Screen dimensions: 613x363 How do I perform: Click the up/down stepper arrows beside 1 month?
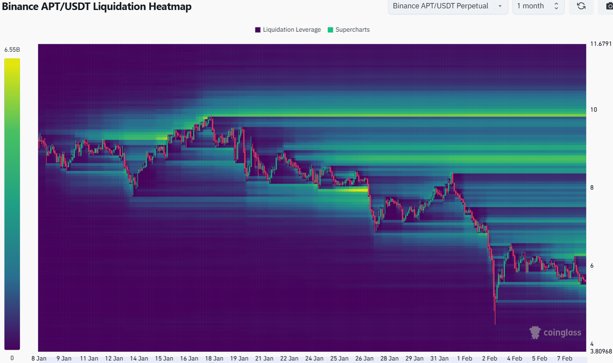556,6
